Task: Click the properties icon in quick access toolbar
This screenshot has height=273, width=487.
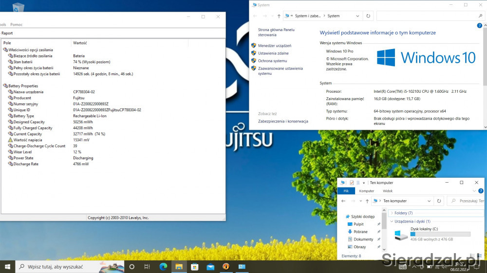Action: pyautogui.click(x=351, y=183)
